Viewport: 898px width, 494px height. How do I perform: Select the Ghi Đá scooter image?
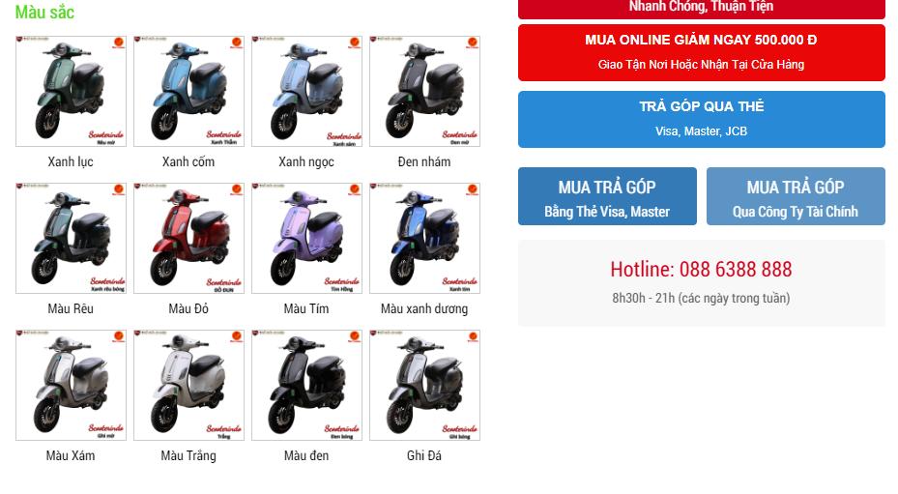point(425,385)
